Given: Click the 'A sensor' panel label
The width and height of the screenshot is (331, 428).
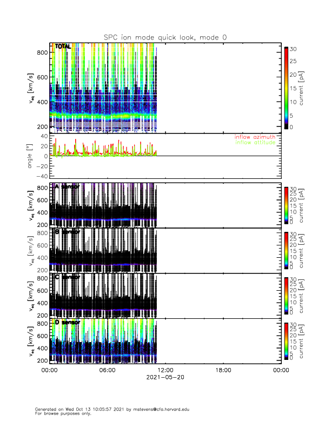Looking at the screenshot, I should pos(67,187).
